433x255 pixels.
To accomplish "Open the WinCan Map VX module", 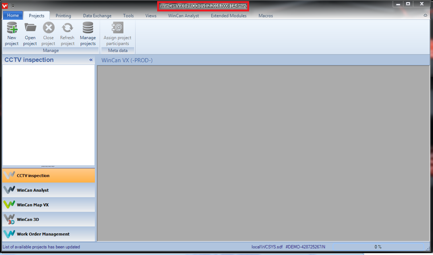I will [49, 205].
